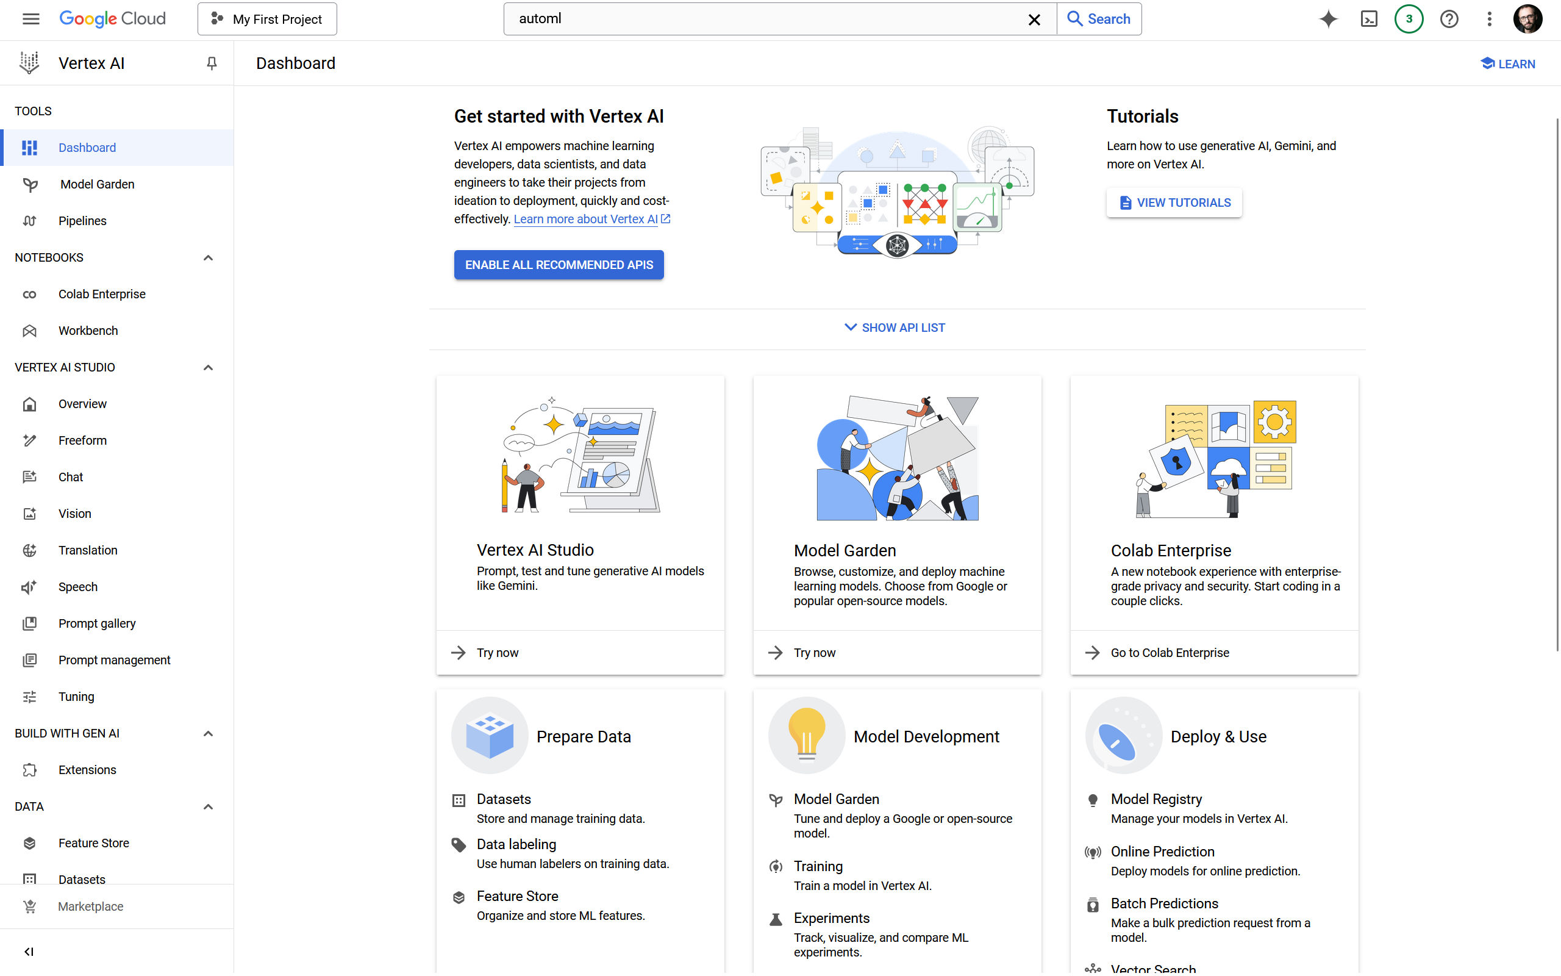
Task: Click the Vertex AI Studio card illustration
Action: (x=580, y=455)
